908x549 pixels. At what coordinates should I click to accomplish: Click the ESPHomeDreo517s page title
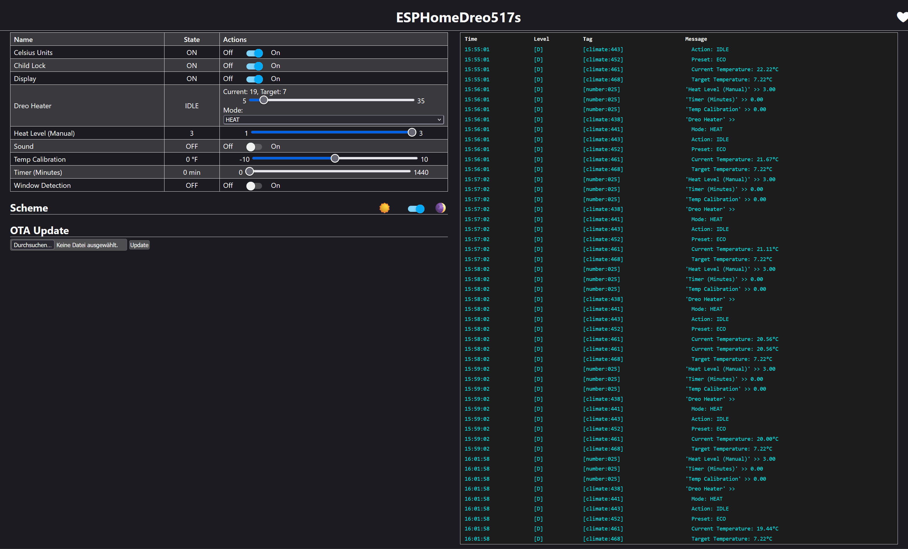click(458, 17)
